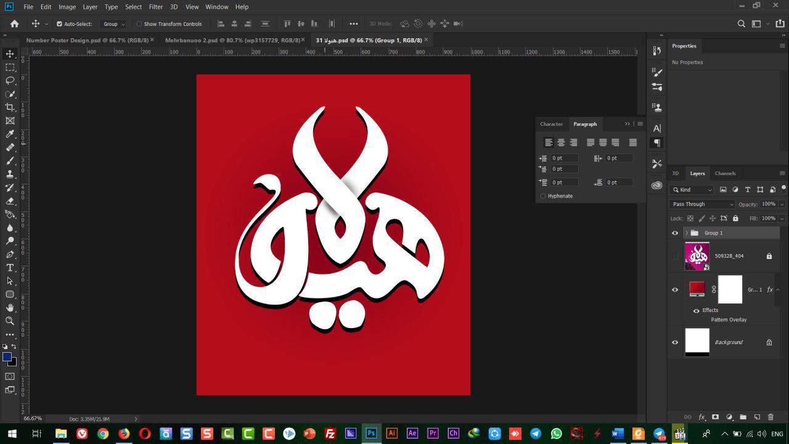Select the Hand tool
The image size is (789, 444).
click(10, 308)
